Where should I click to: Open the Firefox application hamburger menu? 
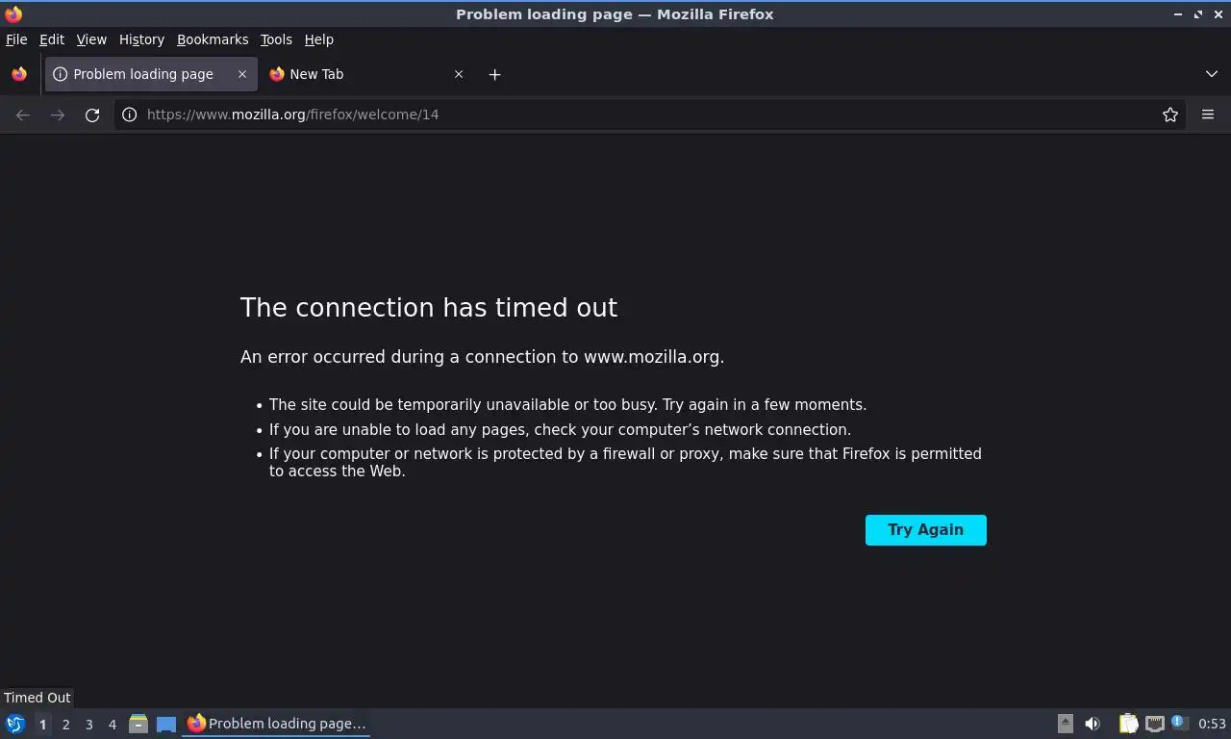click(1208, 115)
